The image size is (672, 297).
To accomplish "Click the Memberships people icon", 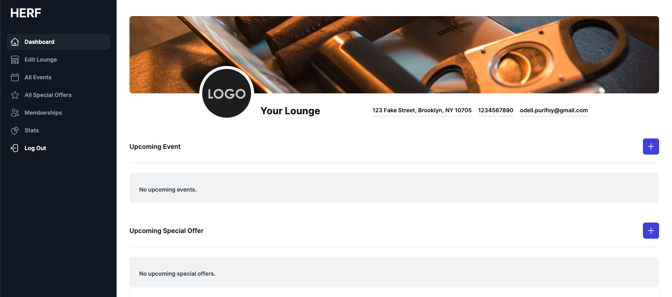I will (x=15, y=113).
